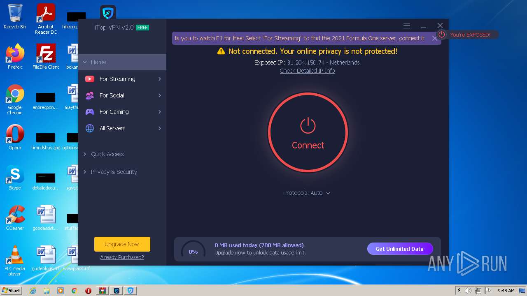
Task: Expand the For Social arrow
Action: coord(160,95)
